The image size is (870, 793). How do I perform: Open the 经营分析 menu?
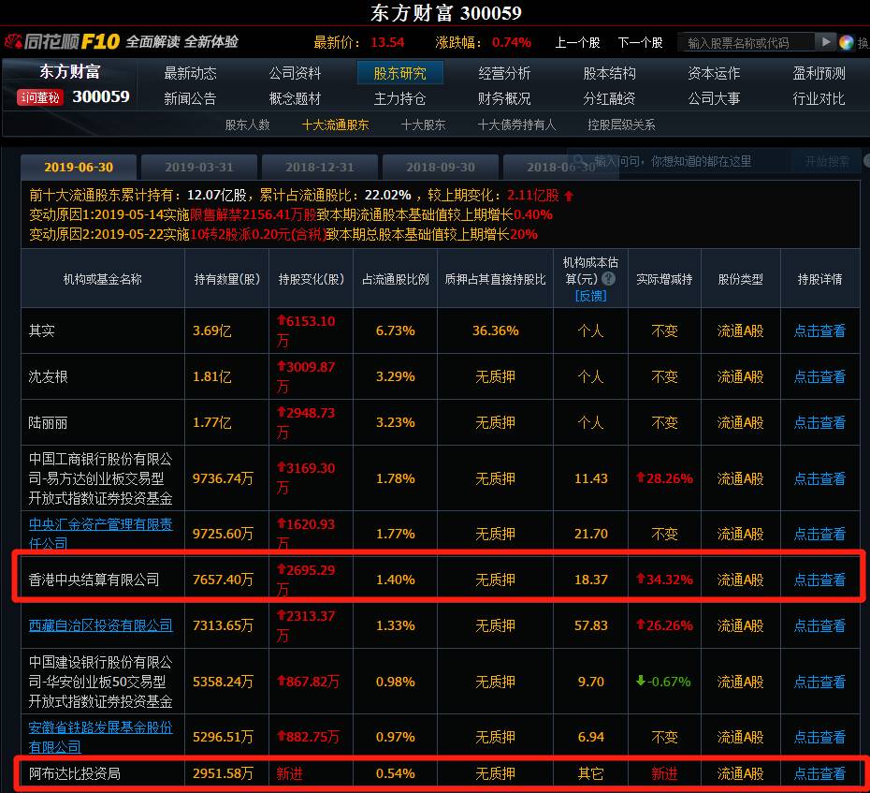click(x=504, y=73)
